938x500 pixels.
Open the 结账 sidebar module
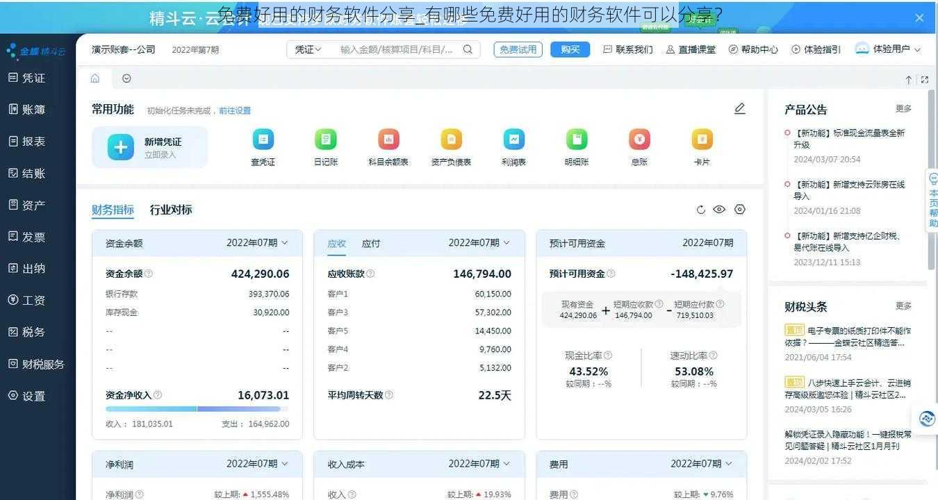26,173
